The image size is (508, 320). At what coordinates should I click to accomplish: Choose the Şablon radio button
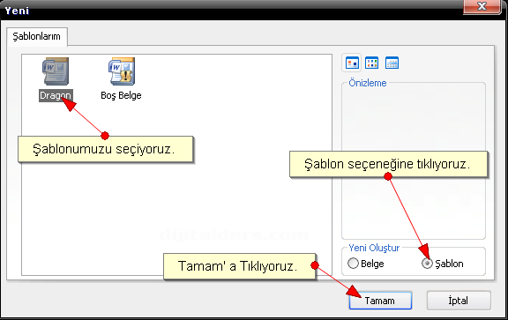427,264
